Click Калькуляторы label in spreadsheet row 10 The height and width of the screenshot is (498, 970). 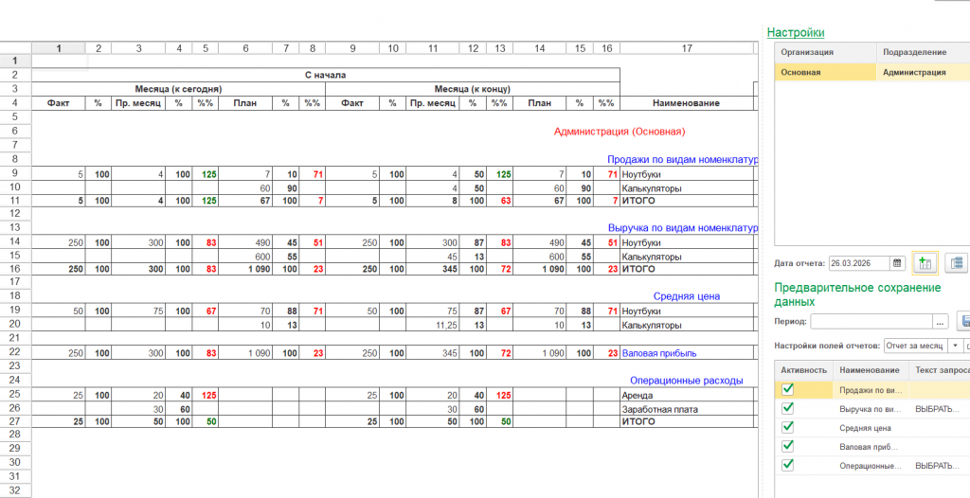[652, 188]
